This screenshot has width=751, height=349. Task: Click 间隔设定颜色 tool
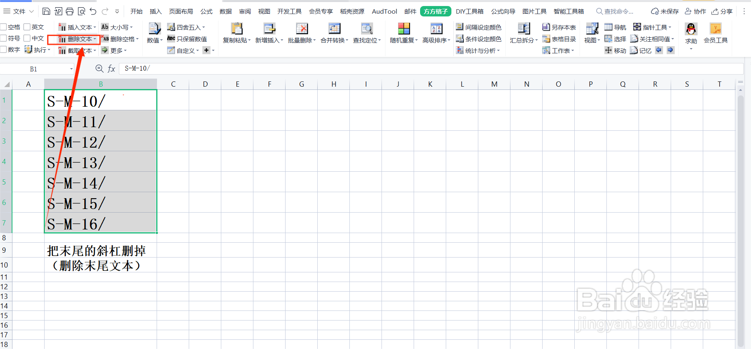coord(479,27)
